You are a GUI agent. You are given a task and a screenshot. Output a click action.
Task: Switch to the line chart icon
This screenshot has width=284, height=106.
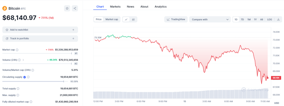(126, 19)
